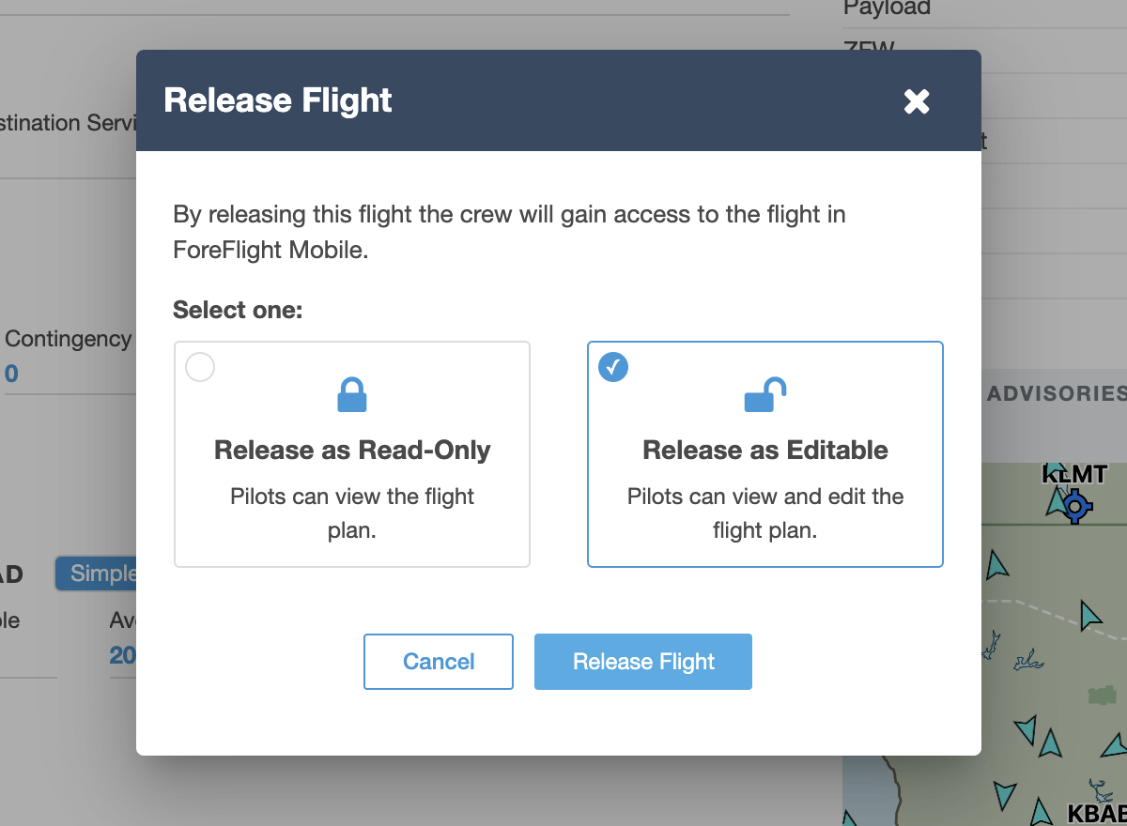Click the blue checkmark on Editable option

(x=613, y=368)
